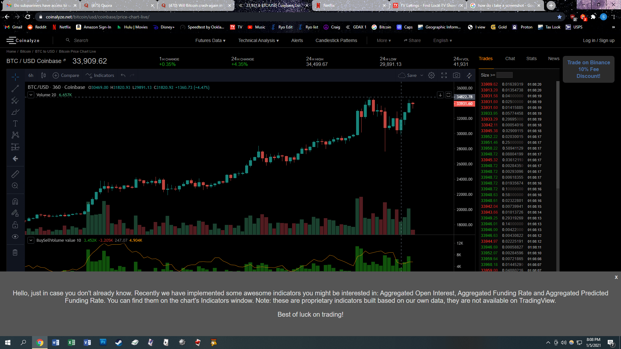Open the Indicators window
621x349 pixels.
pos(100,75)
